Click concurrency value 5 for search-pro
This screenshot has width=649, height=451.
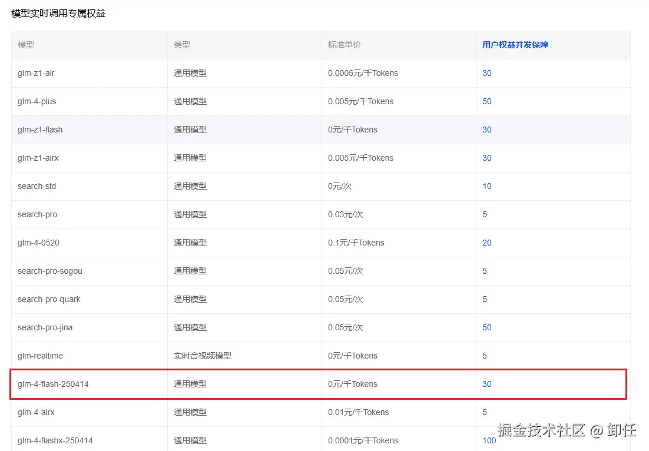(485, 214)
